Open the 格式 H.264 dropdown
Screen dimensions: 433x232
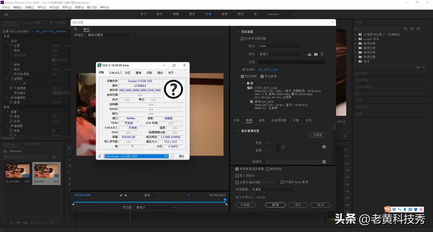281,46
